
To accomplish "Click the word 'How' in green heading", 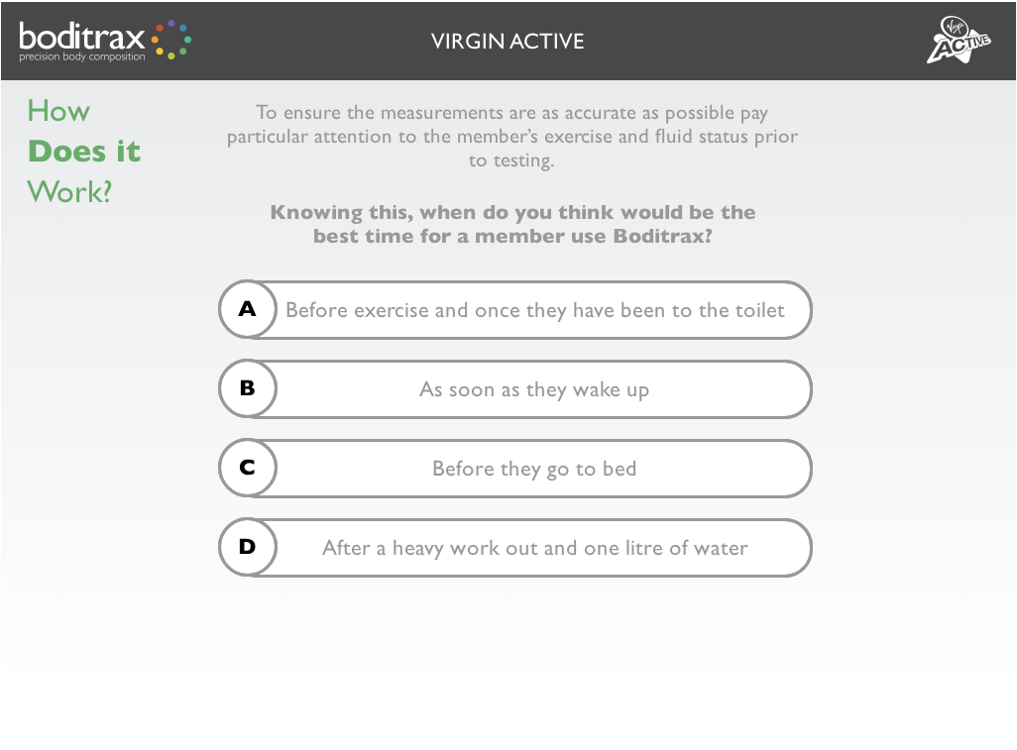I will click(x=58, y=111).
